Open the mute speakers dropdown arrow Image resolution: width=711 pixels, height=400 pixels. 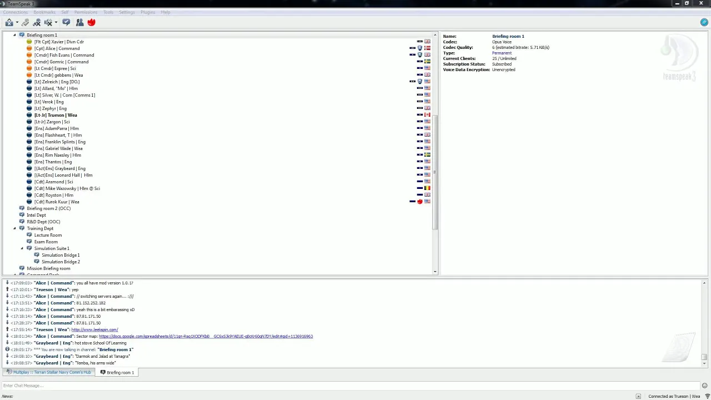pos(56,23)
